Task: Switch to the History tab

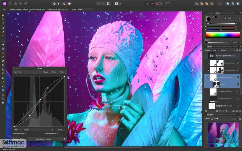Action: tap(225, 115)
